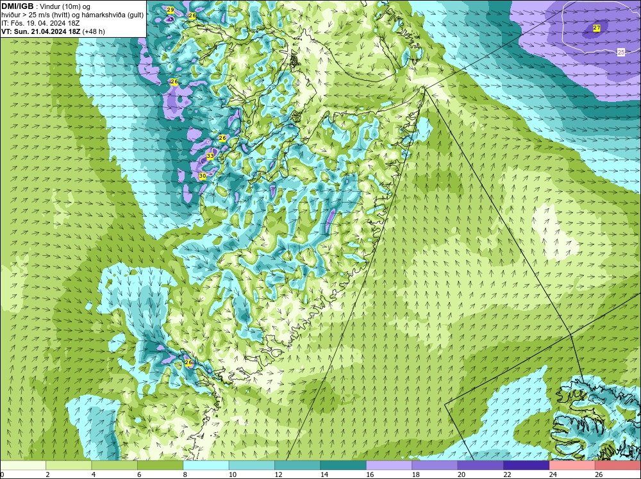Pick the 24–26 m/s pink legend swatch

(x=572, y=465)
